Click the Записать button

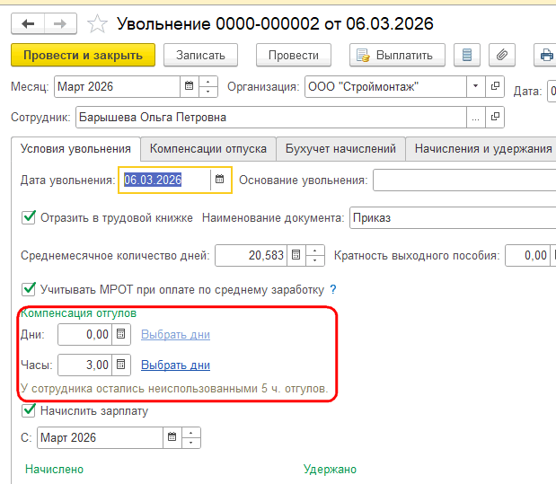pos(200,56)
